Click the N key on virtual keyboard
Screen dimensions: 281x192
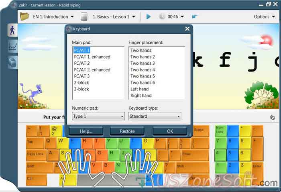click(120, 167)
